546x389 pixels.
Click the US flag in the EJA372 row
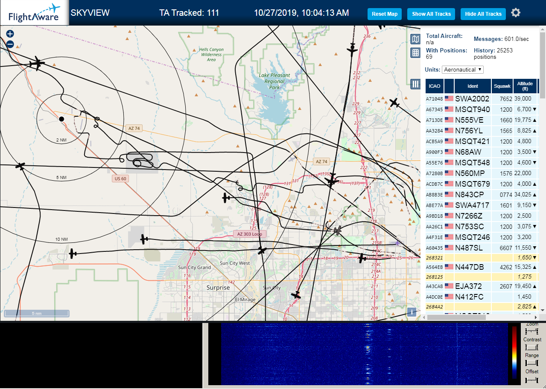click(449, 286)
